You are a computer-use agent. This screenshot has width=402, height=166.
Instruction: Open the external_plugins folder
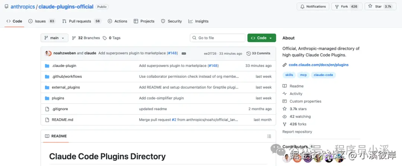(x=66, y=87)
